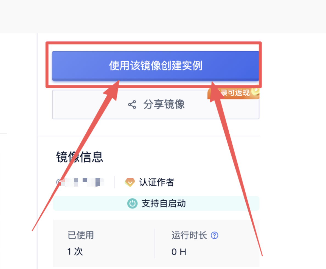Select the 已使用 usage label

pos(80,235)
